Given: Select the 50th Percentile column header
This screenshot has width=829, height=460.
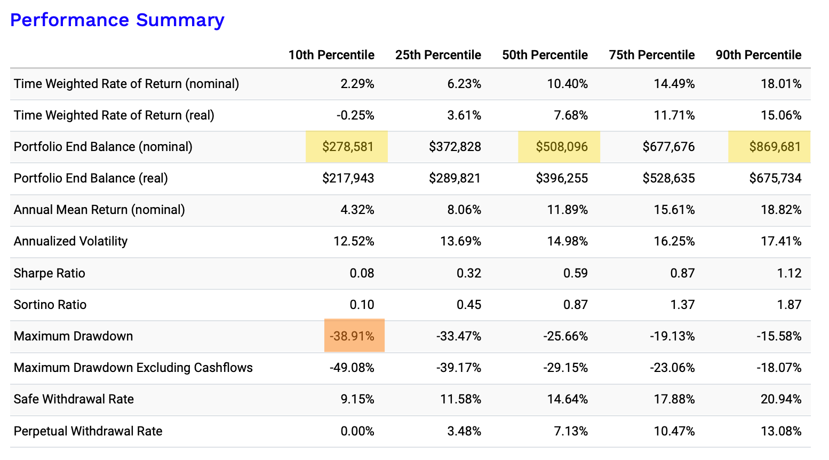Looking at the screenshot, I should (545, 55).
